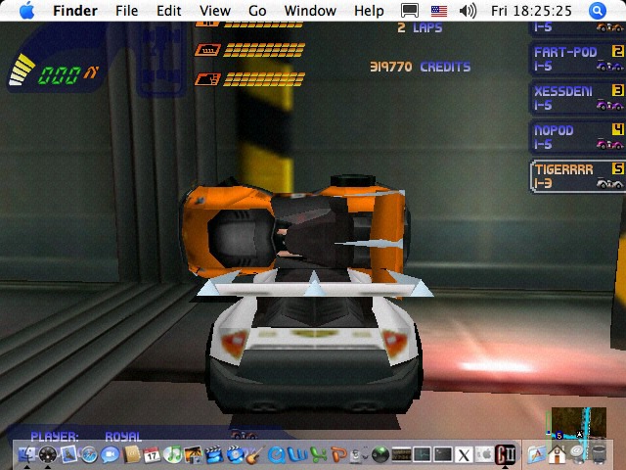Open the green globe utility in Dock

[380, 454]
